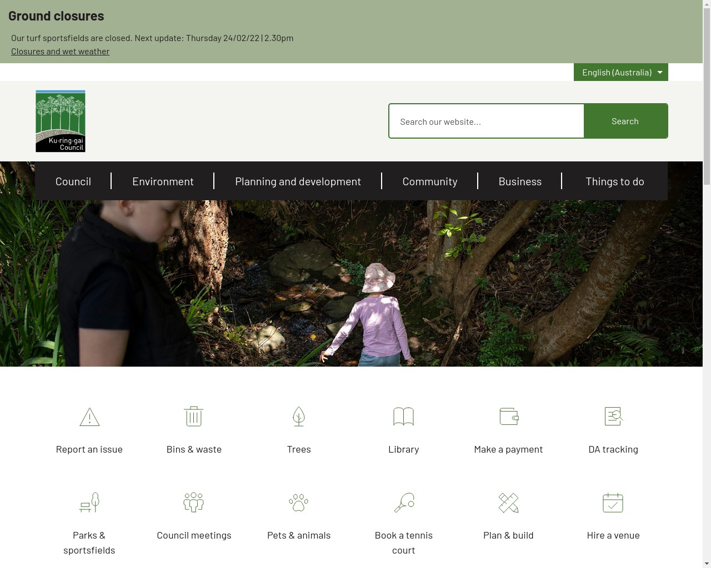Open the Library book icon

(x=403, y=417)
